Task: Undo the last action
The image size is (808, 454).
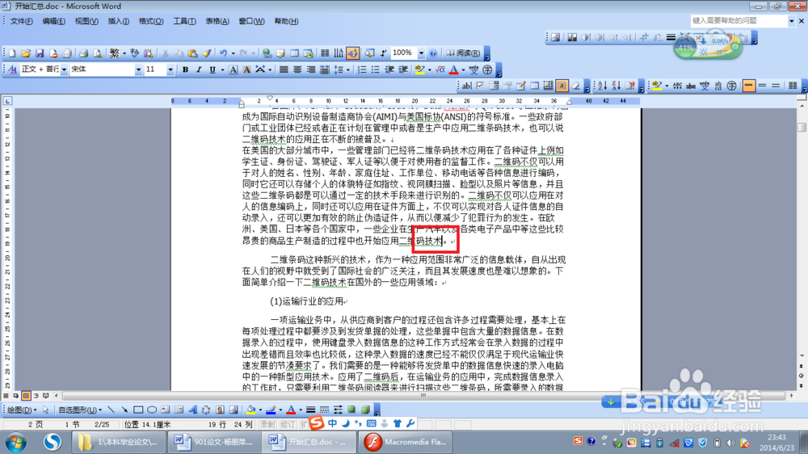Action: [x=223, y=53]
